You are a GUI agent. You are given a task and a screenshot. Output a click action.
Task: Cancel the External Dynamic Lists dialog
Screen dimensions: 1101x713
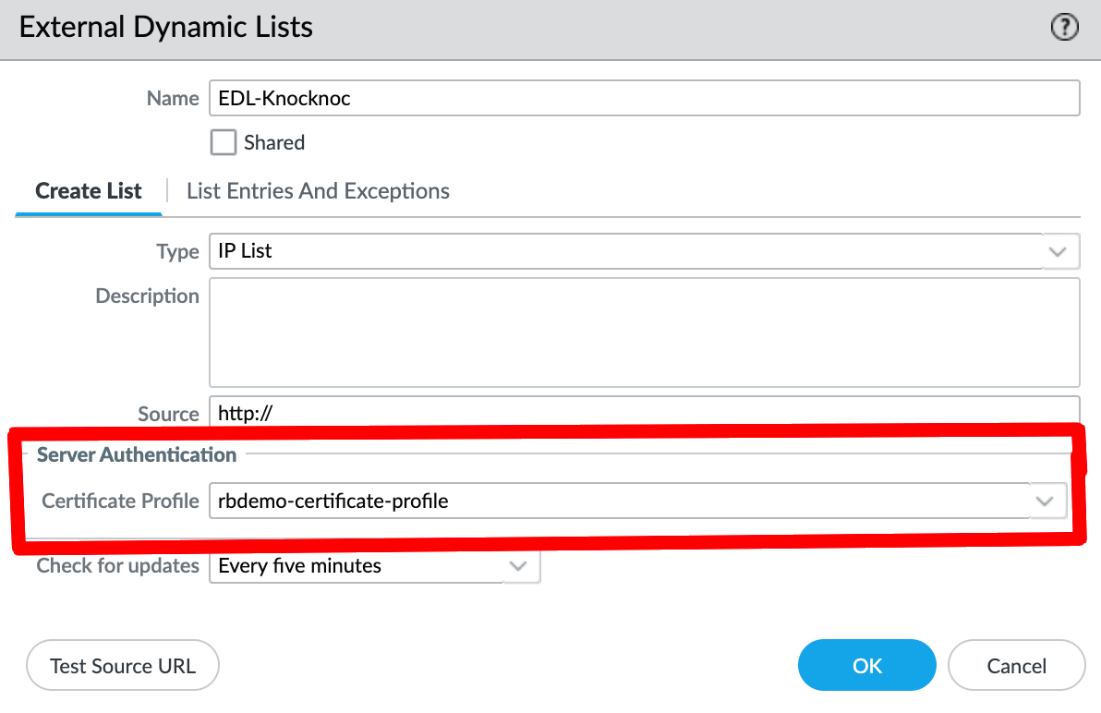[1016, 666]
